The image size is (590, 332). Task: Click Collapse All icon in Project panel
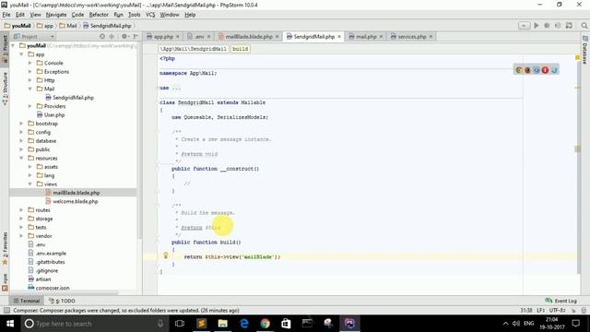coord(112,37)
